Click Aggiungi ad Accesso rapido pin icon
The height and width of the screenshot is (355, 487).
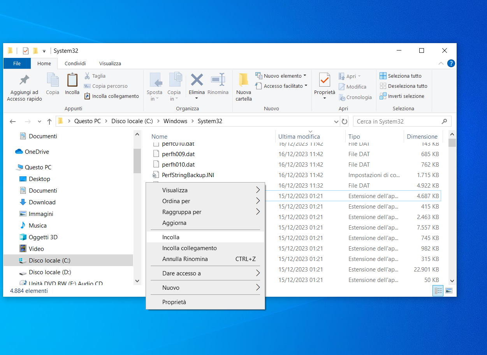(24, 80)
